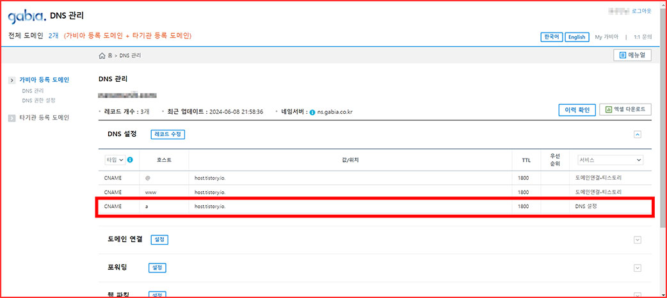Click 2개 total domain count

54,36
